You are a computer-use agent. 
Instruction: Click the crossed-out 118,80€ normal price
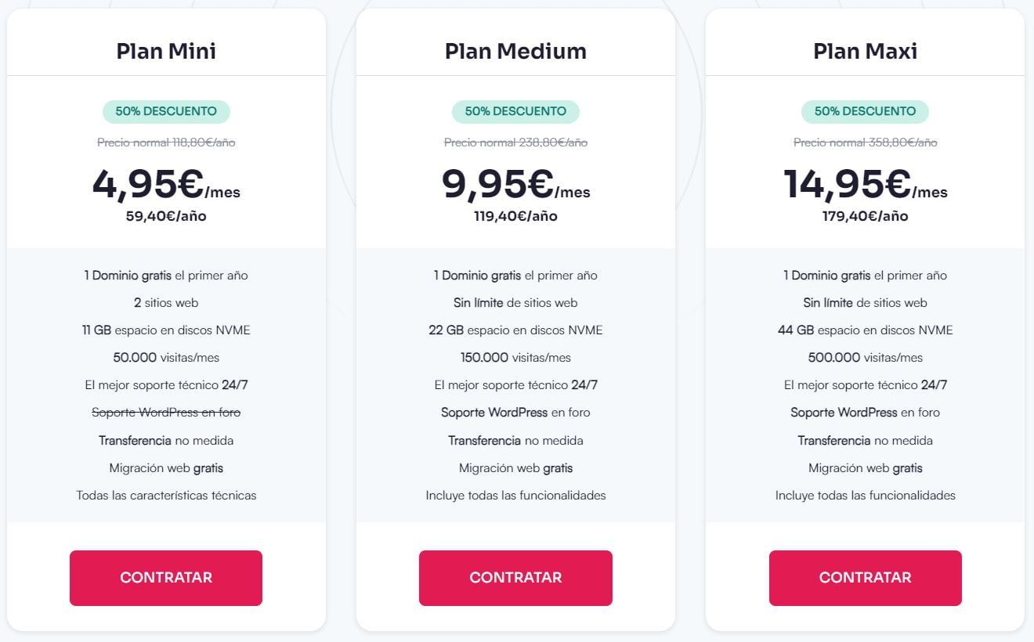click(x=166, y=142)
